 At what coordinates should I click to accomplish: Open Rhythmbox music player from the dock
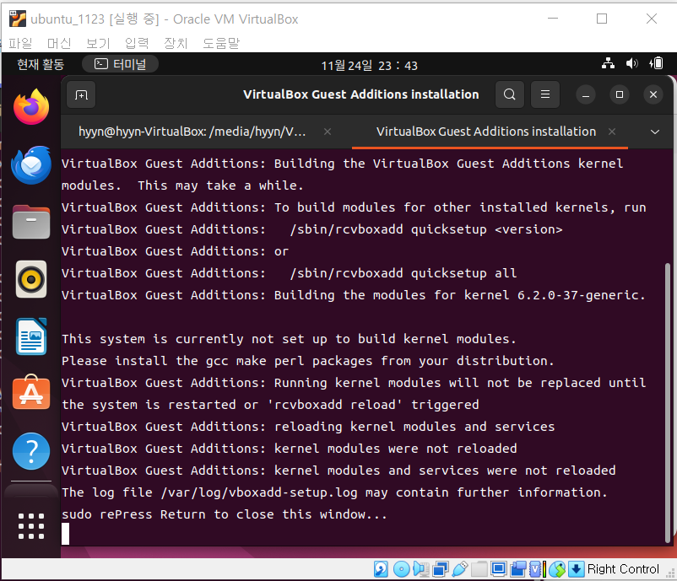[x=31, y=279]
